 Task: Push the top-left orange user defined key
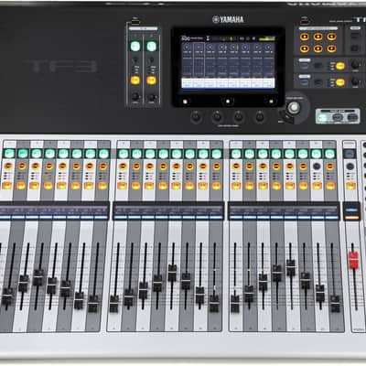[x=304, y=37]
